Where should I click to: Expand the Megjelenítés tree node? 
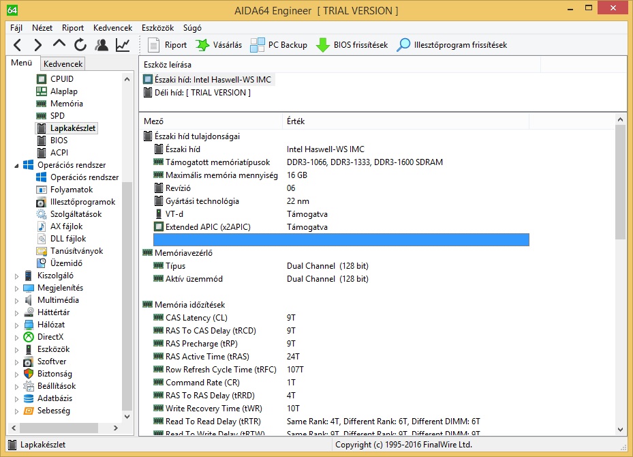[x=16, y=288]
